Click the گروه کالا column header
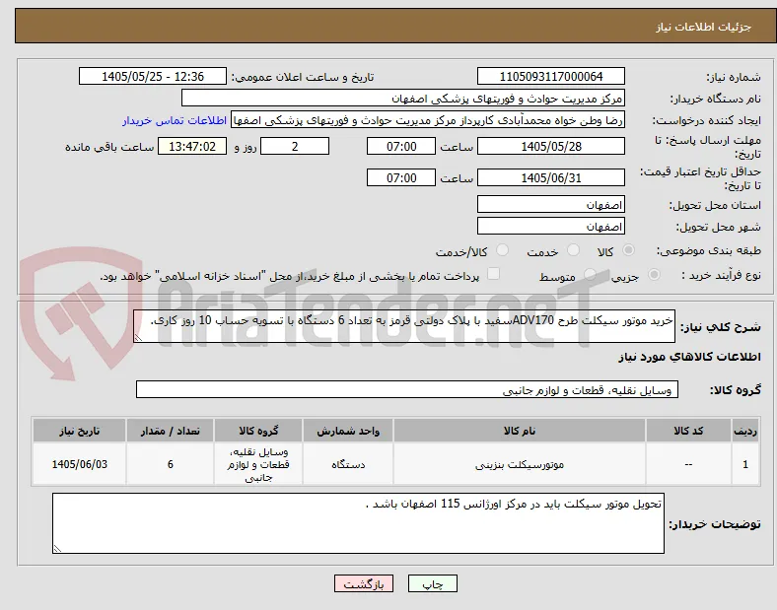 click(x=258, y=431)
